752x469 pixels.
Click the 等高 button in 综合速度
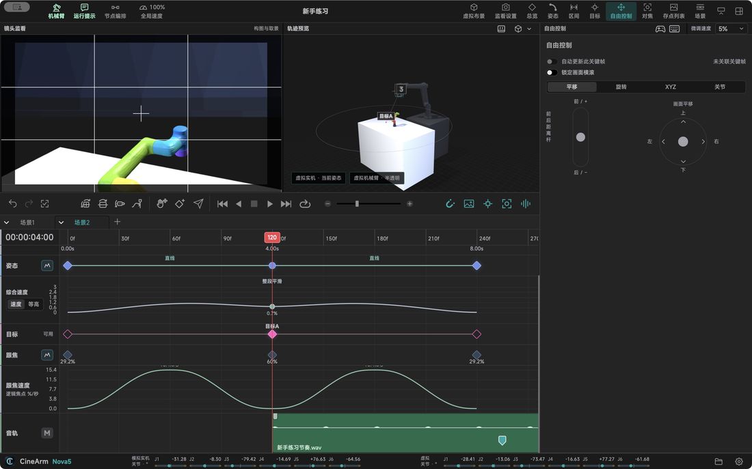(33, 304)
